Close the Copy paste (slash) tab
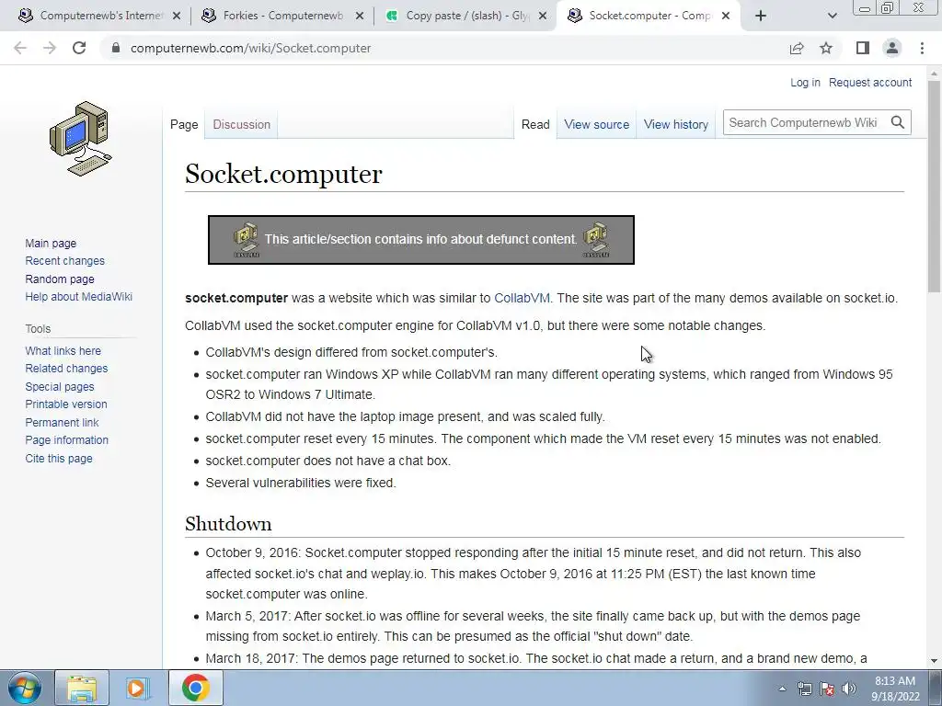The width and height of the screenshot is (942, 706). coord(543,16)
